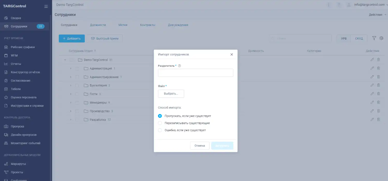The image size is (388, 181).
Task: Tick the Гости folder checkbox
Action: pos(77,94)
